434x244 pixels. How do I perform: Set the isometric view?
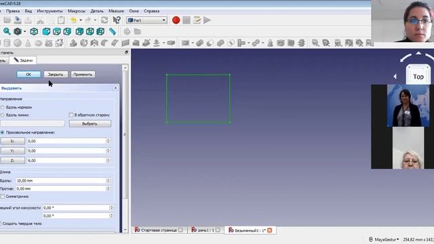click(x=34, y=32)
